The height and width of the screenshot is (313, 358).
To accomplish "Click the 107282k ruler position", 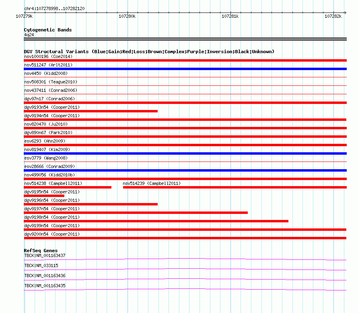I will 333,16.
